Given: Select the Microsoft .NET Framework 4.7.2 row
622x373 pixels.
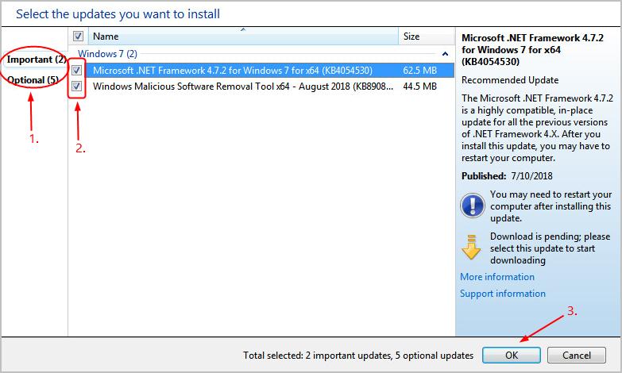Looking at the screenshot, I should [238, 70].
